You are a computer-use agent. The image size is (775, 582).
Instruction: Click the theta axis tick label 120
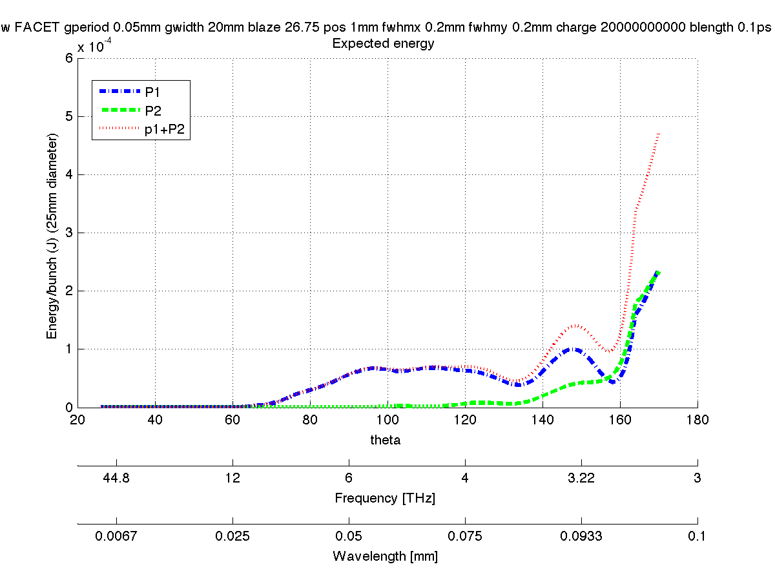465,420
